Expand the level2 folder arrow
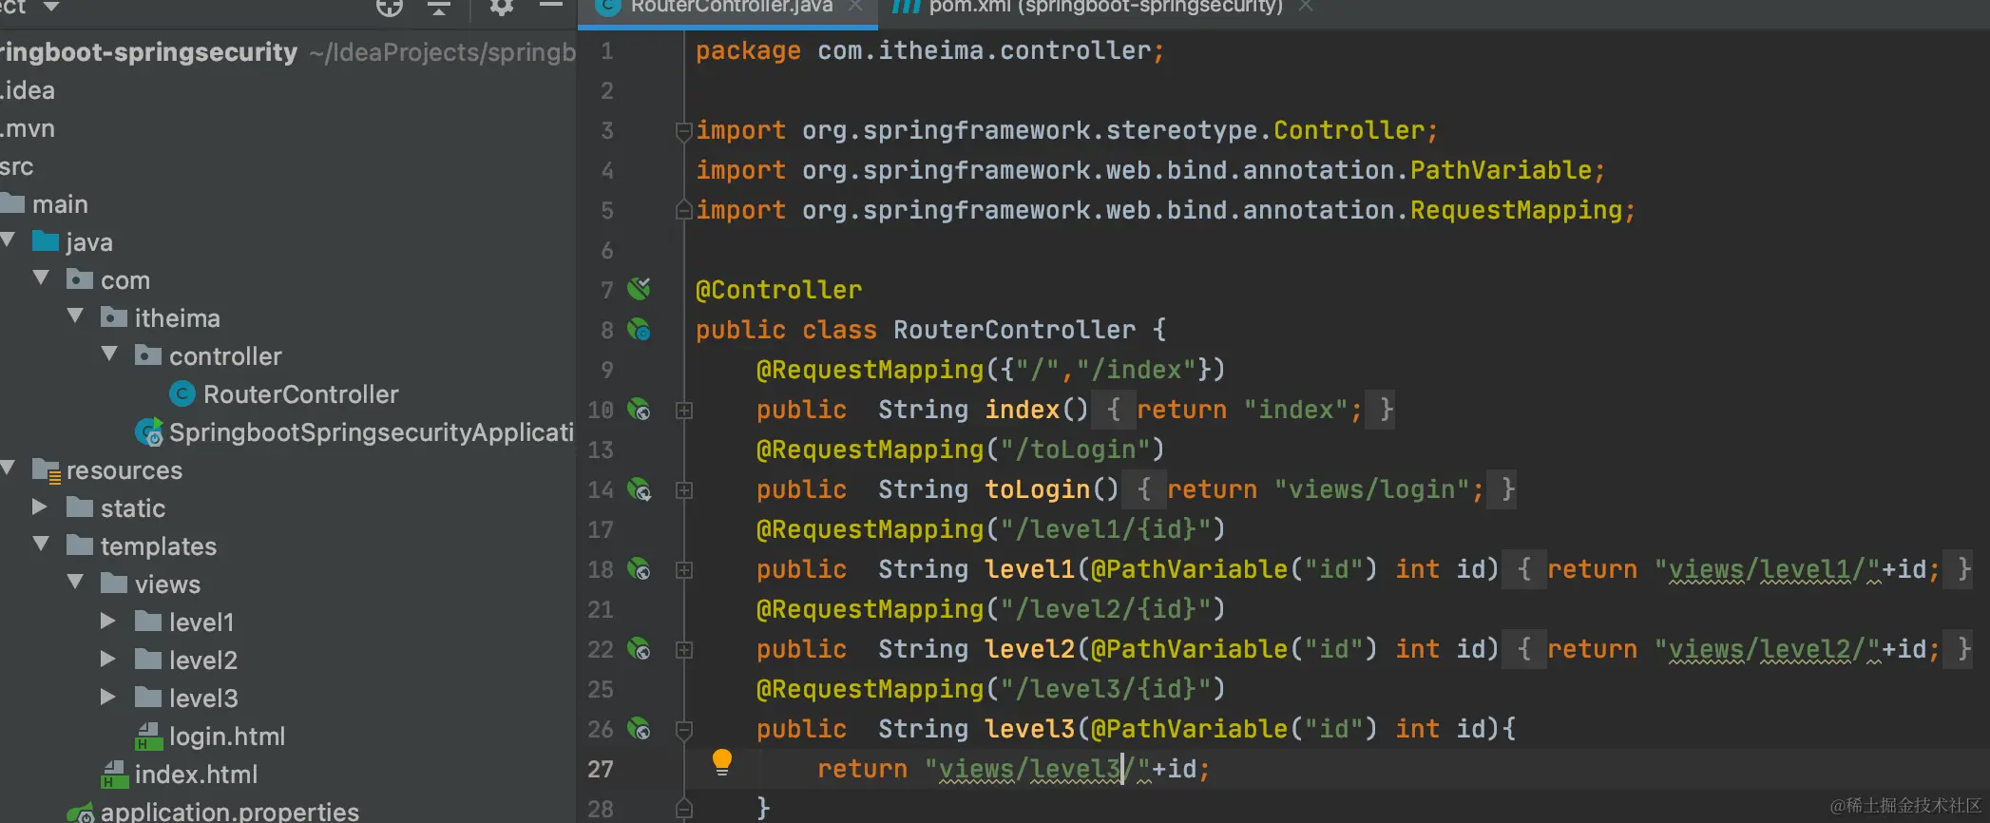Screen dimensions: 1990x823 [x=108, y=659]
